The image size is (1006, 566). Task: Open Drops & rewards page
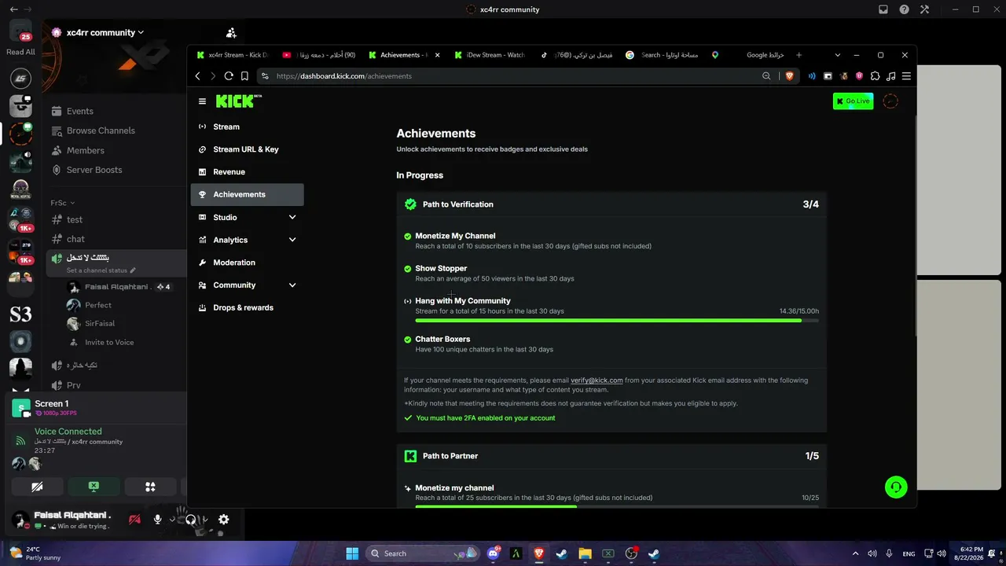pyautogui.click(x=247, y=307)
